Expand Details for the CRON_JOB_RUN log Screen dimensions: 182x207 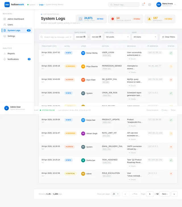coord(132,99)
